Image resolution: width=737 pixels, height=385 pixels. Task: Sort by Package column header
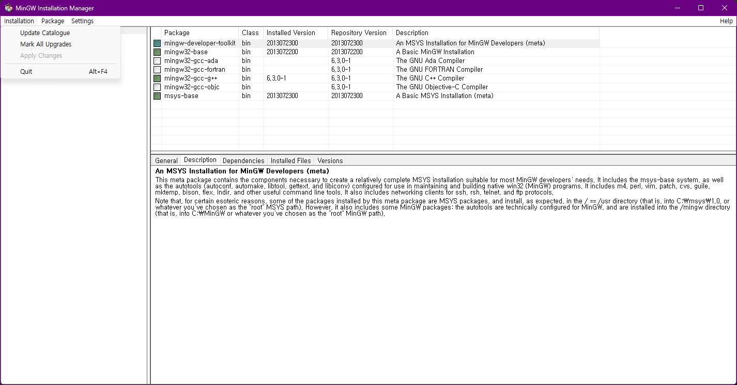pyautogui.click(x=200, y=33)
